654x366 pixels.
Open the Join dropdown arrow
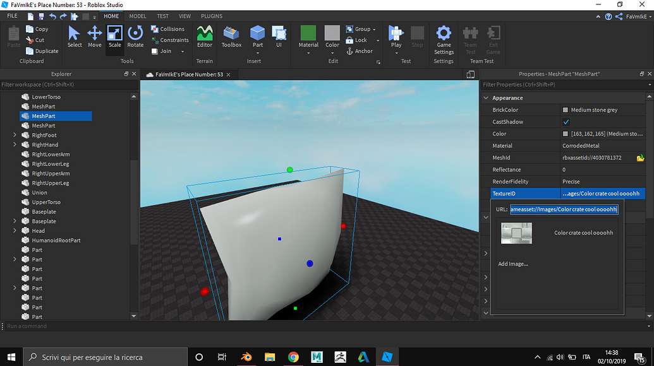182,51
